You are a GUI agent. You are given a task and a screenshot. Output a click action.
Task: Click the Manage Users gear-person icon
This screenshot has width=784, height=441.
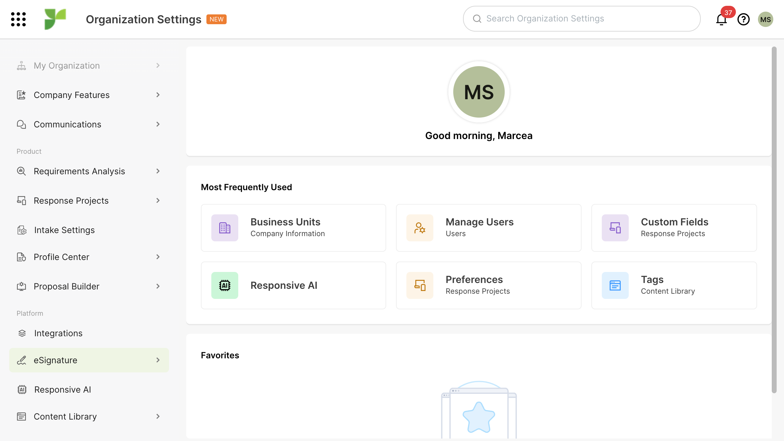[x=420, y=228]
